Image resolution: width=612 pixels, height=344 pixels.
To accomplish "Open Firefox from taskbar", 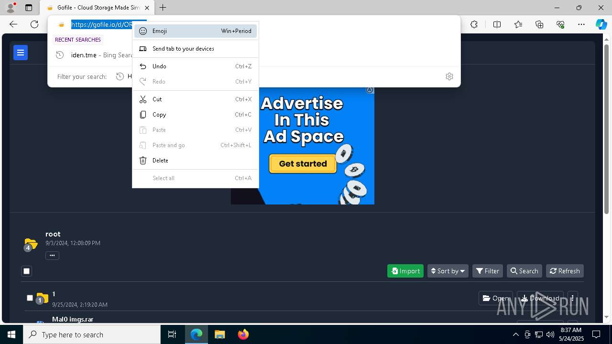I will point(243,334).
